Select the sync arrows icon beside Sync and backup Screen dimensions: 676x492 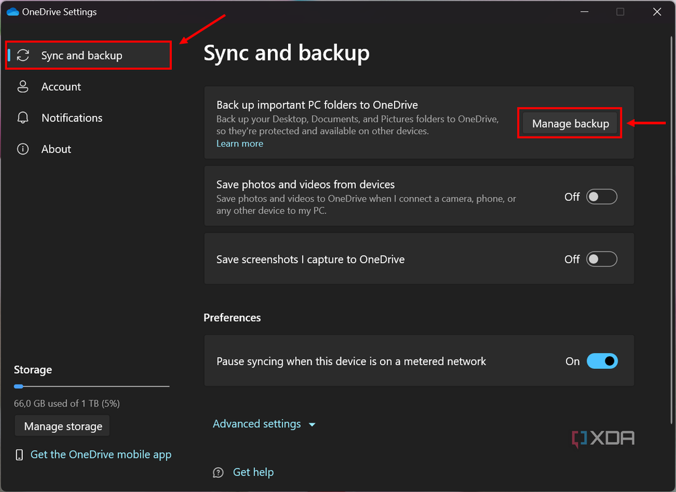[x=23, y=55]
